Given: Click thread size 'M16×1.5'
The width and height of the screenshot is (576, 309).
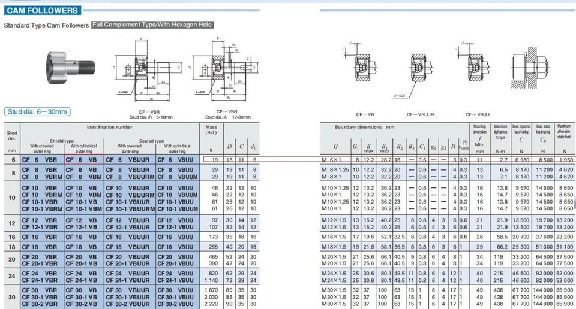Looking at the screenshot, I should 334,237.
